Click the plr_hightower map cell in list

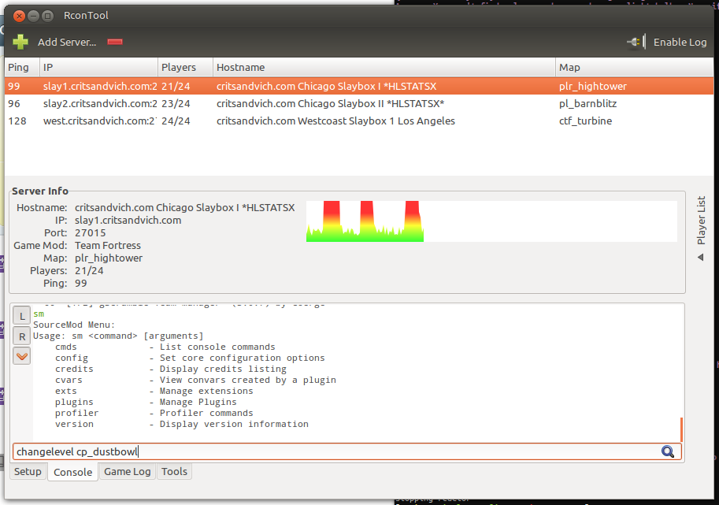pos(592,86)
